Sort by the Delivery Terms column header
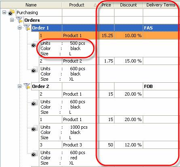The width and height of the screenshot is (180, 167). pyautogui.click(x=161, y=5)
